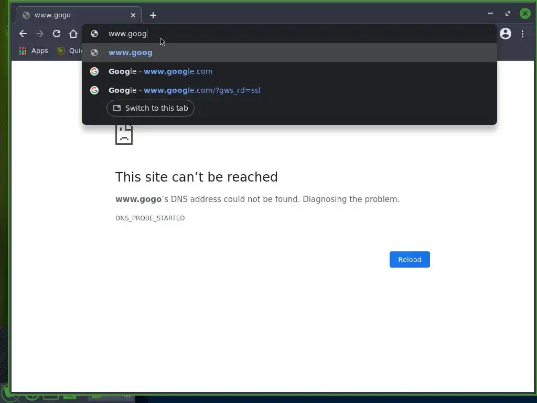
Task: Open Apps bookmarks shortcut
Action: pos(34,51)
